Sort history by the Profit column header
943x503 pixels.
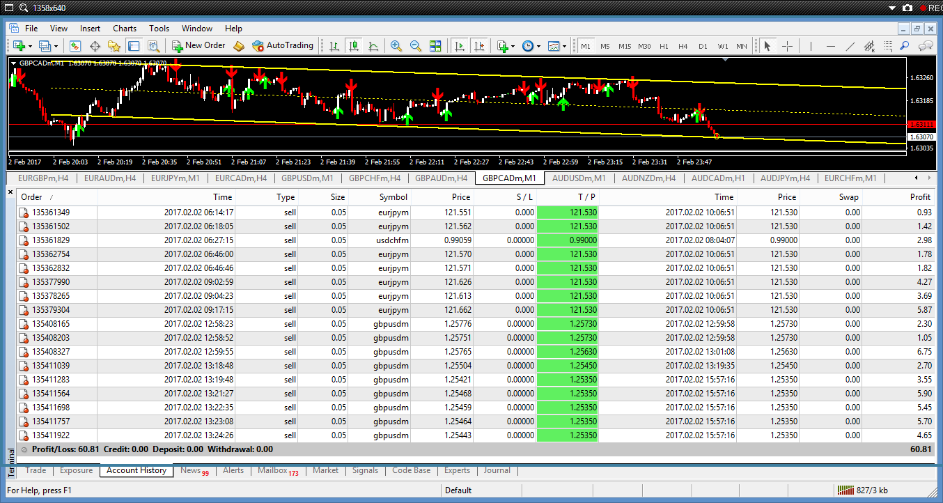(898, 197)
